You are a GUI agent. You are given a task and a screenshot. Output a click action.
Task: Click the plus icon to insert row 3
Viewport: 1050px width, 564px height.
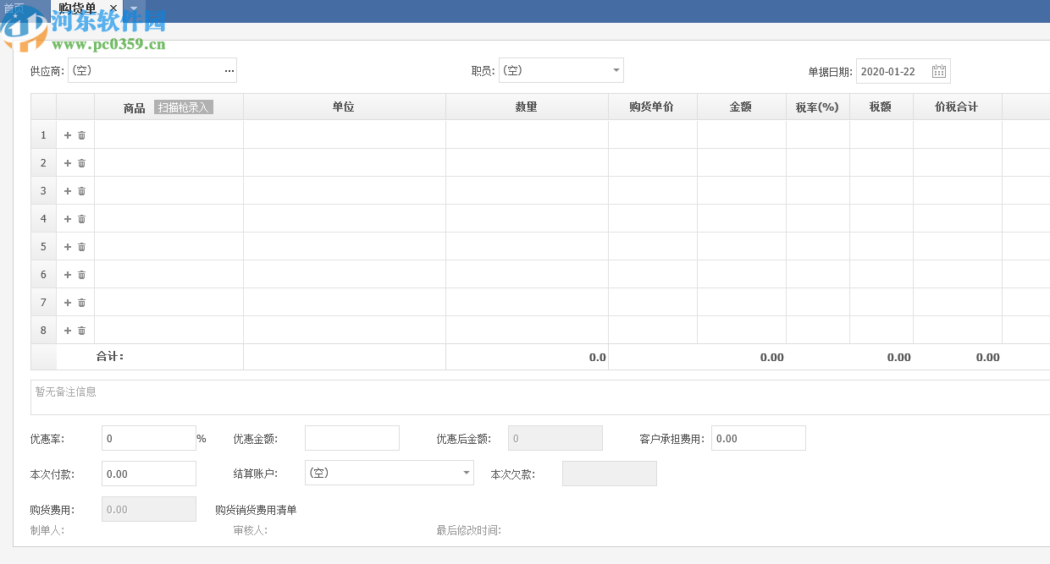click(66, 190)
